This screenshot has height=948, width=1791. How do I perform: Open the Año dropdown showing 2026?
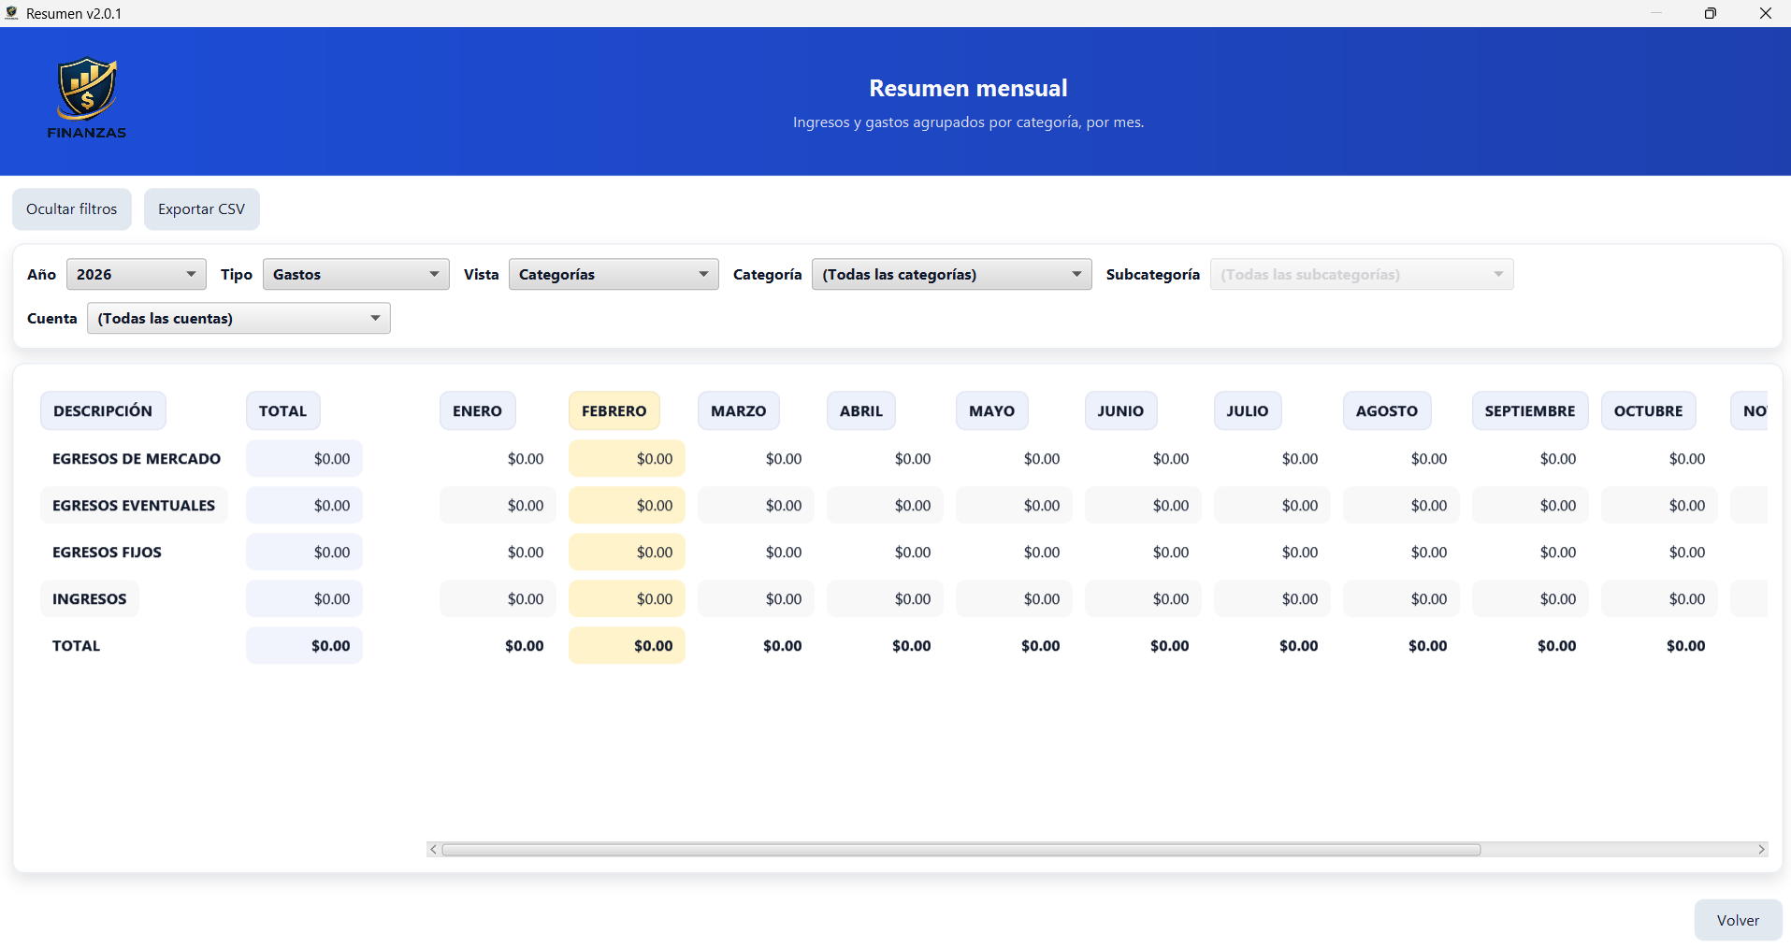tap(137, 274)
